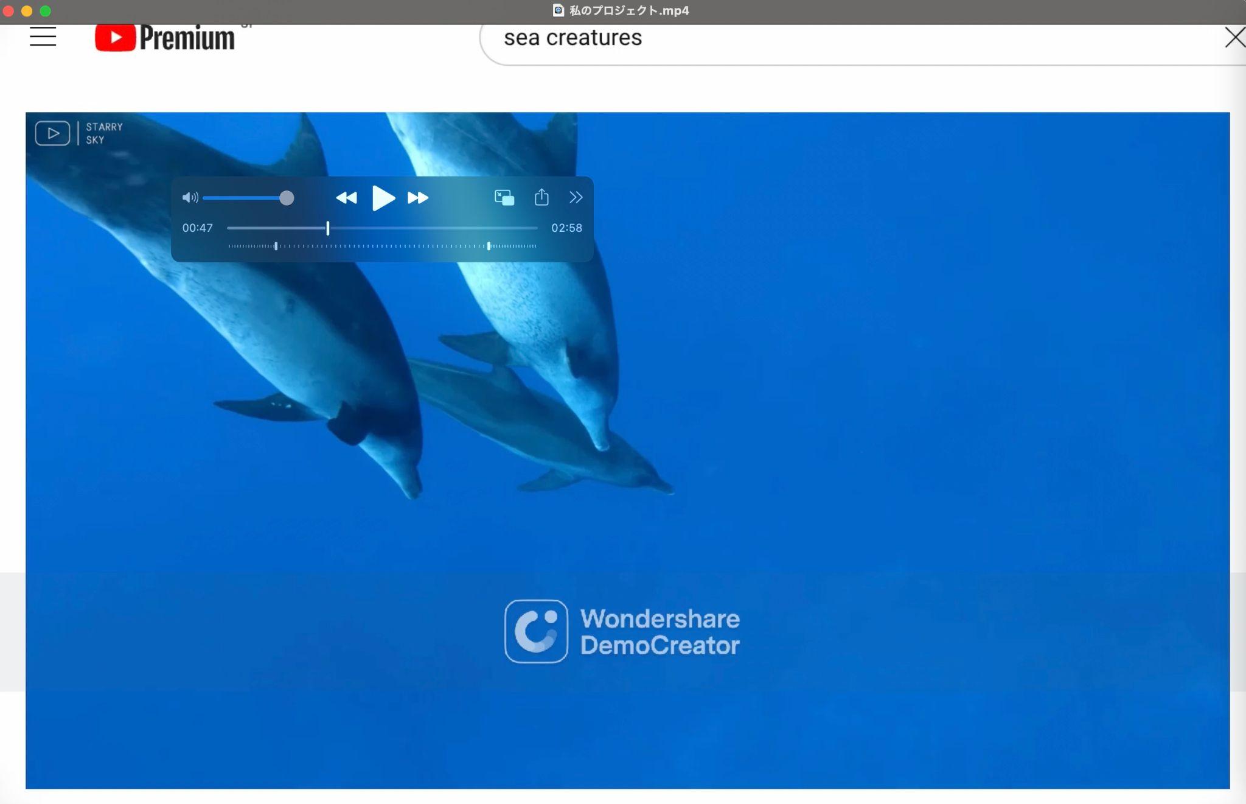The image size is (1246, 804).
Task: Click the file proxy icon in title bar
Action: coord(558,10)
